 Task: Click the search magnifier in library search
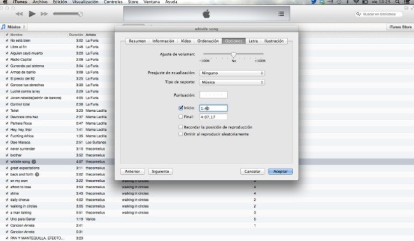pyautogui.click(x=359, y=14)
